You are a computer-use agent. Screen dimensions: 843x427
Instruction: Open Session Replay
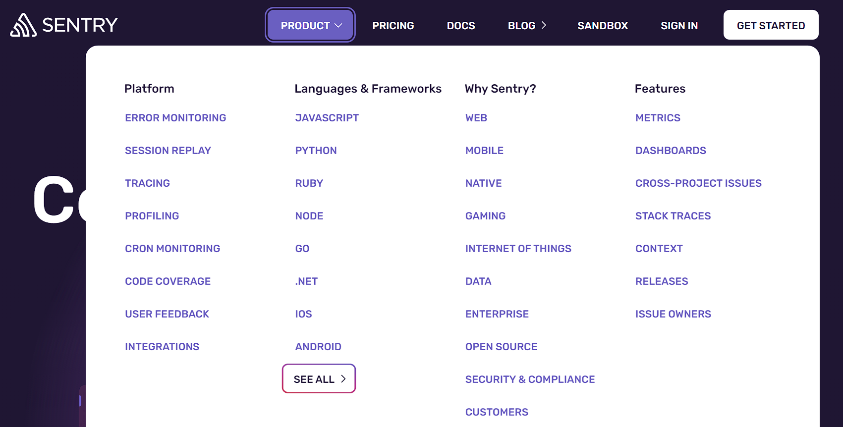click(x=168, y=151)
